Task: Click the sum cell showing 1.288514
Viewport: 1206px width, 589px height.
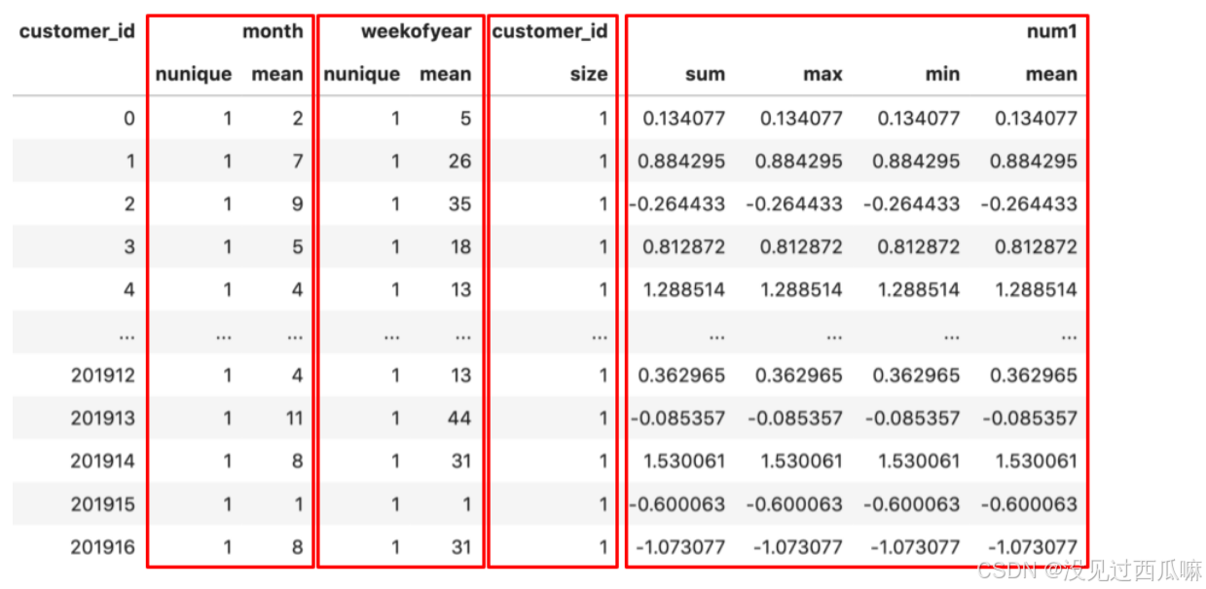Action: (x=683, y=290)
